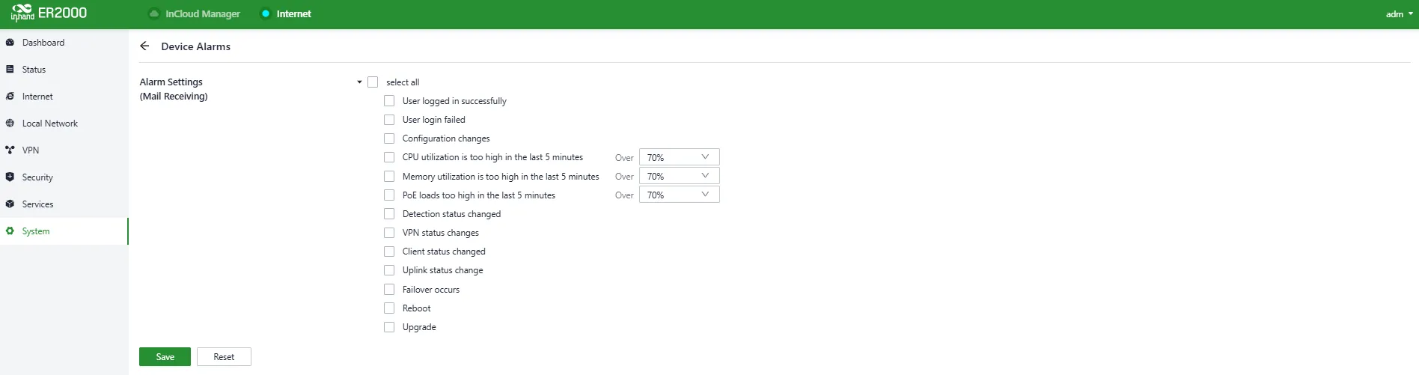This screenshot has width=1419, height=375.
Task: Go back using the arrow beside Device Alarms
Action: [x=144, y=46]
